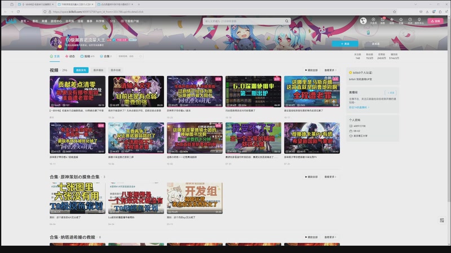Expand the browser's list-all-tabs chevron
Viewport: 451px width, 253px height.
415,4
